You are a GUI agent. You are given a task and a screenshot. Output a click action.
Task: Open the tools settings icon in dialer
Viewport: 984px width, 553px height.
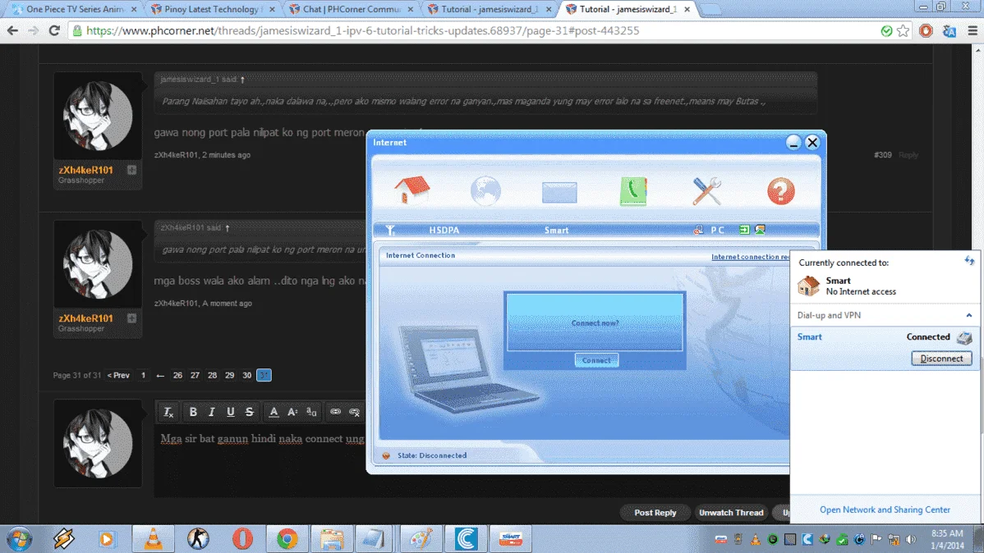706,191
